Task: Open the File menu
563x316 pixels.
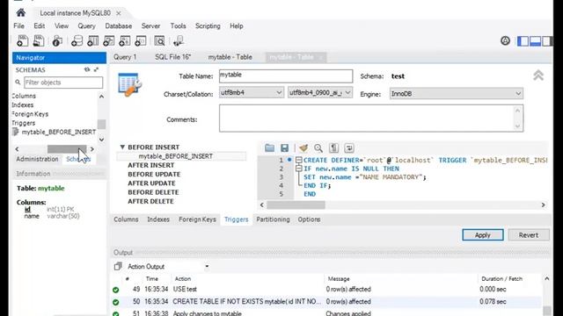Action: click(18, 25)
